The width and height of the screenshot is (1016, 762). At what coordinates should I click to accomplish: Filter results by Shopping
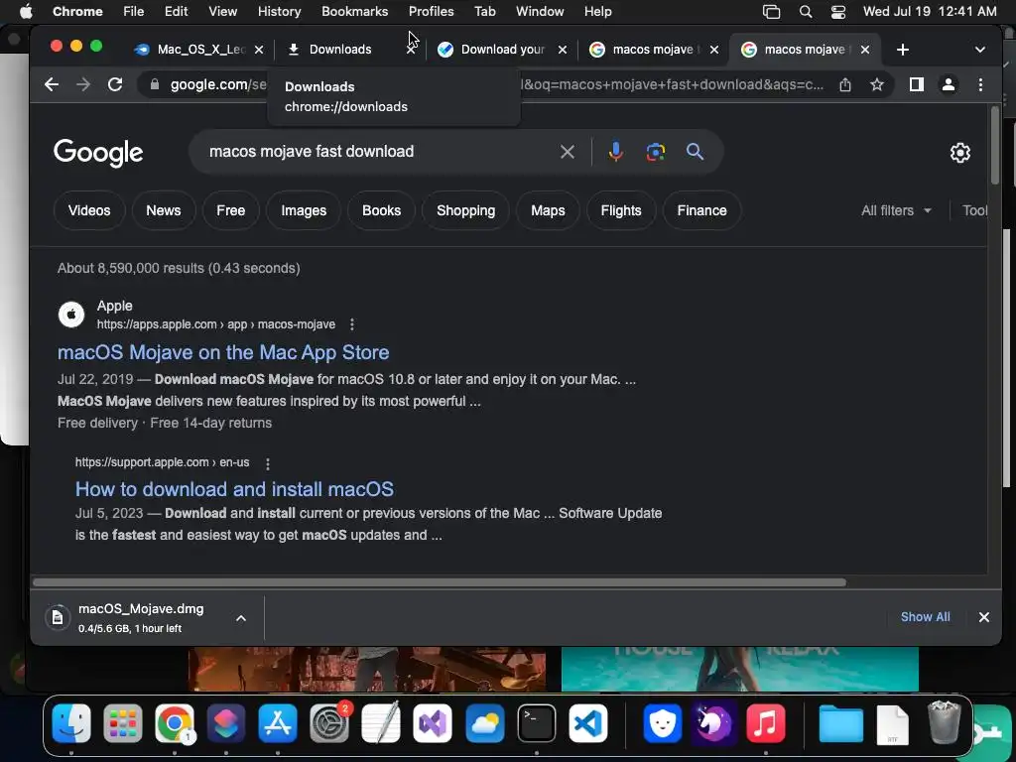pyautogui.click(x=465, y=210)
